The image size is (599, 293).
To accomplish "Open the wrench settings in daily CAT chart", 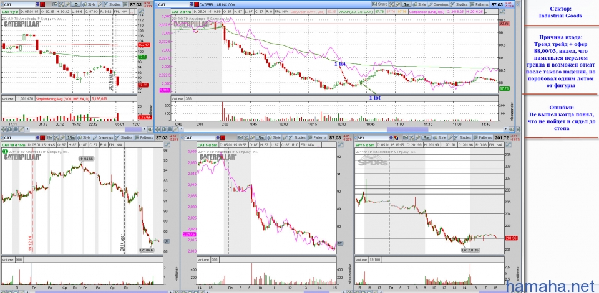I will [x=67, y=4].
